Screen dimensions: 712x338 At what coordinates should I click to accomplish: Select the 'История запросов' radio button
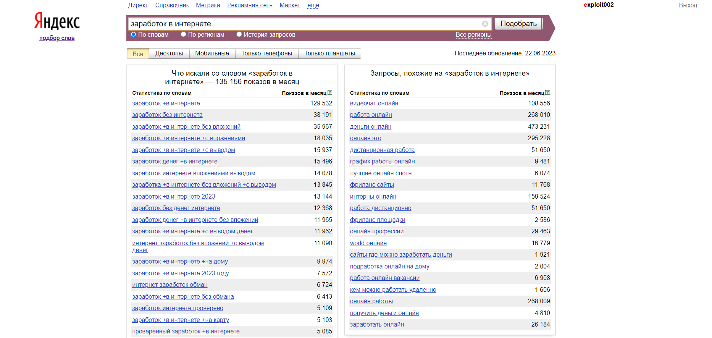239,34
